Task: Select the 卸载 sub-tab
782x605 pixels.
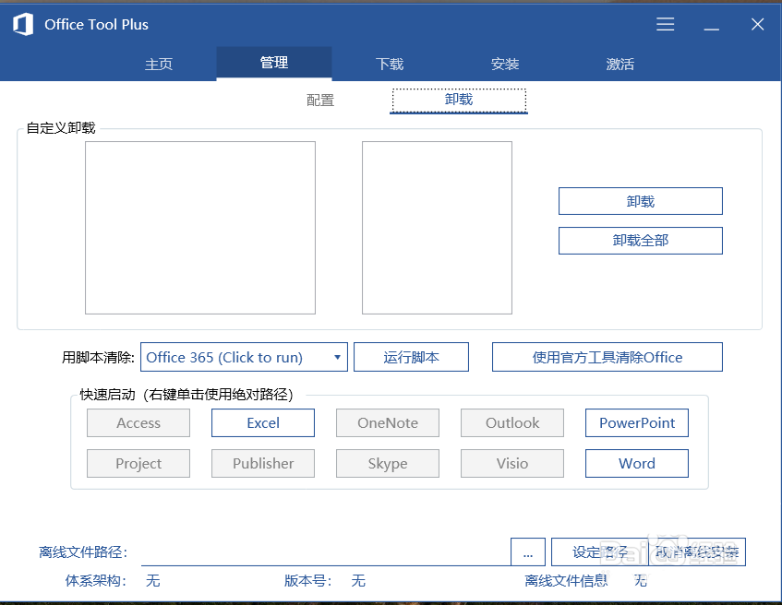Action: tap(459, 101)
